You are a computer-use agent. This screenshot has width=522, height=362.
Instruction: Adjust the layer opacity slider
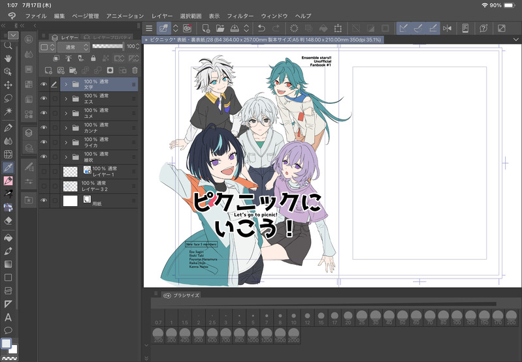[x=108, y=46]
